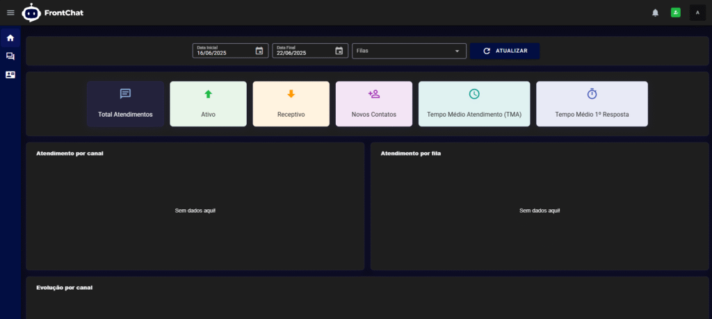Open the notifications bell
This screenshot has width=712, height=319.
click(x=655, y=13)
